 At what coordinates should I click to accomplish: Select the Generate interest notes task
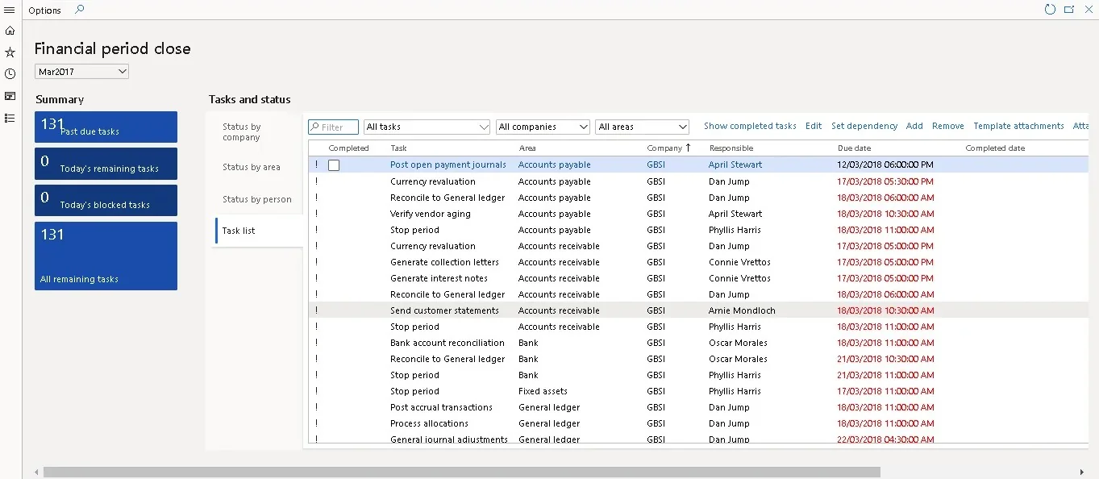coord(439,278)
